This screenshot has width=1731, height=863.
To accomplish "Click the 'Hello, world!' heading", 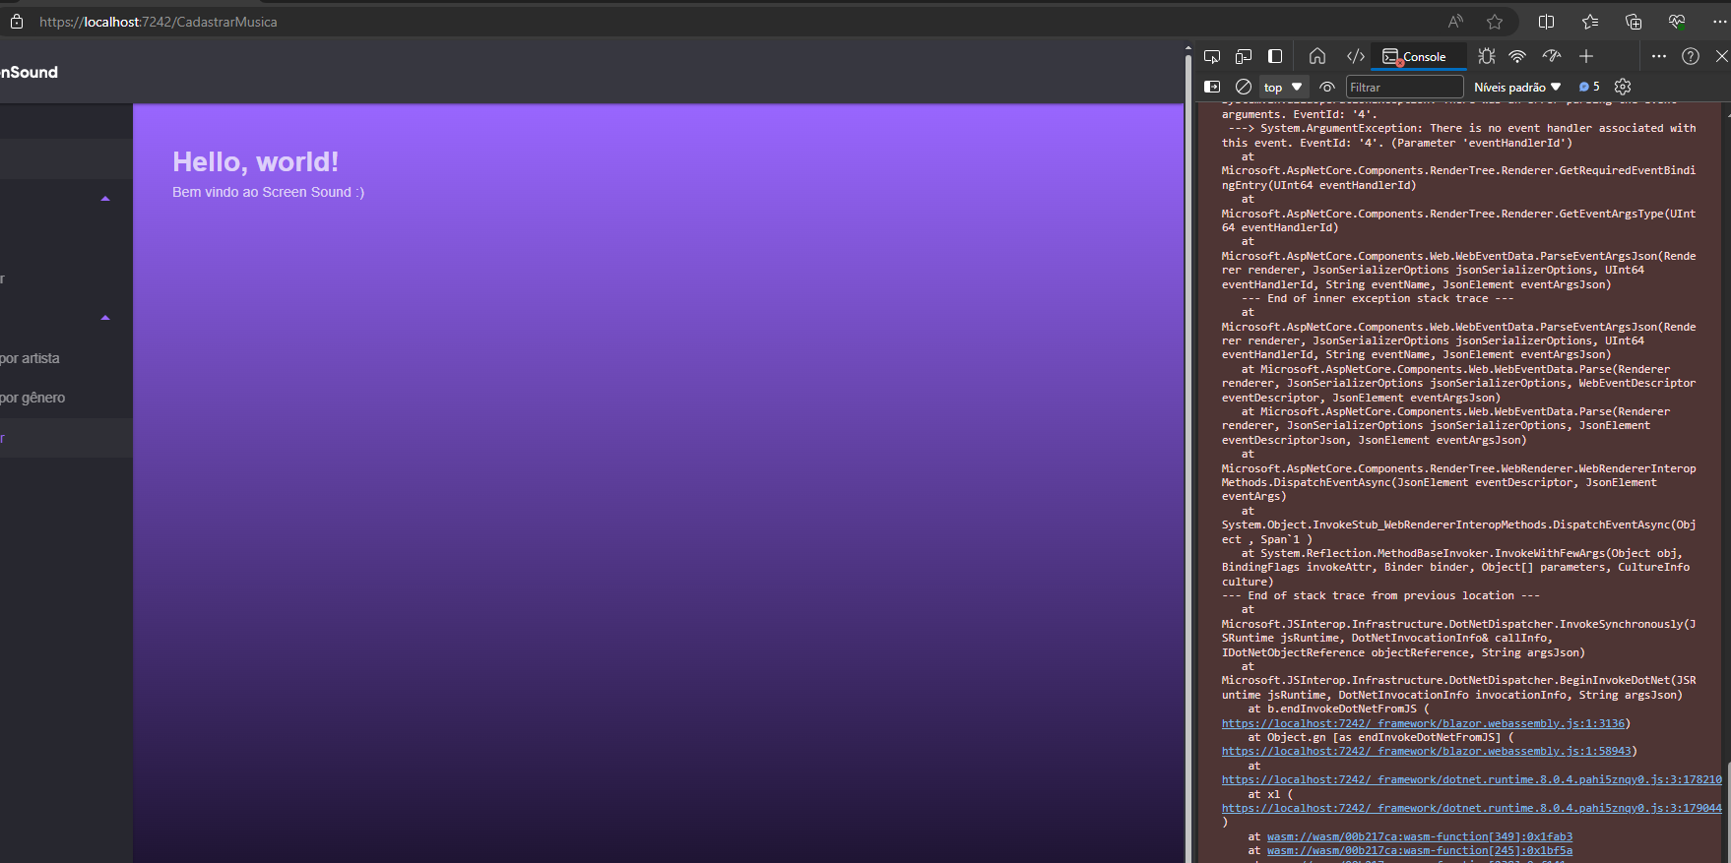I will (x=255, y=161).
